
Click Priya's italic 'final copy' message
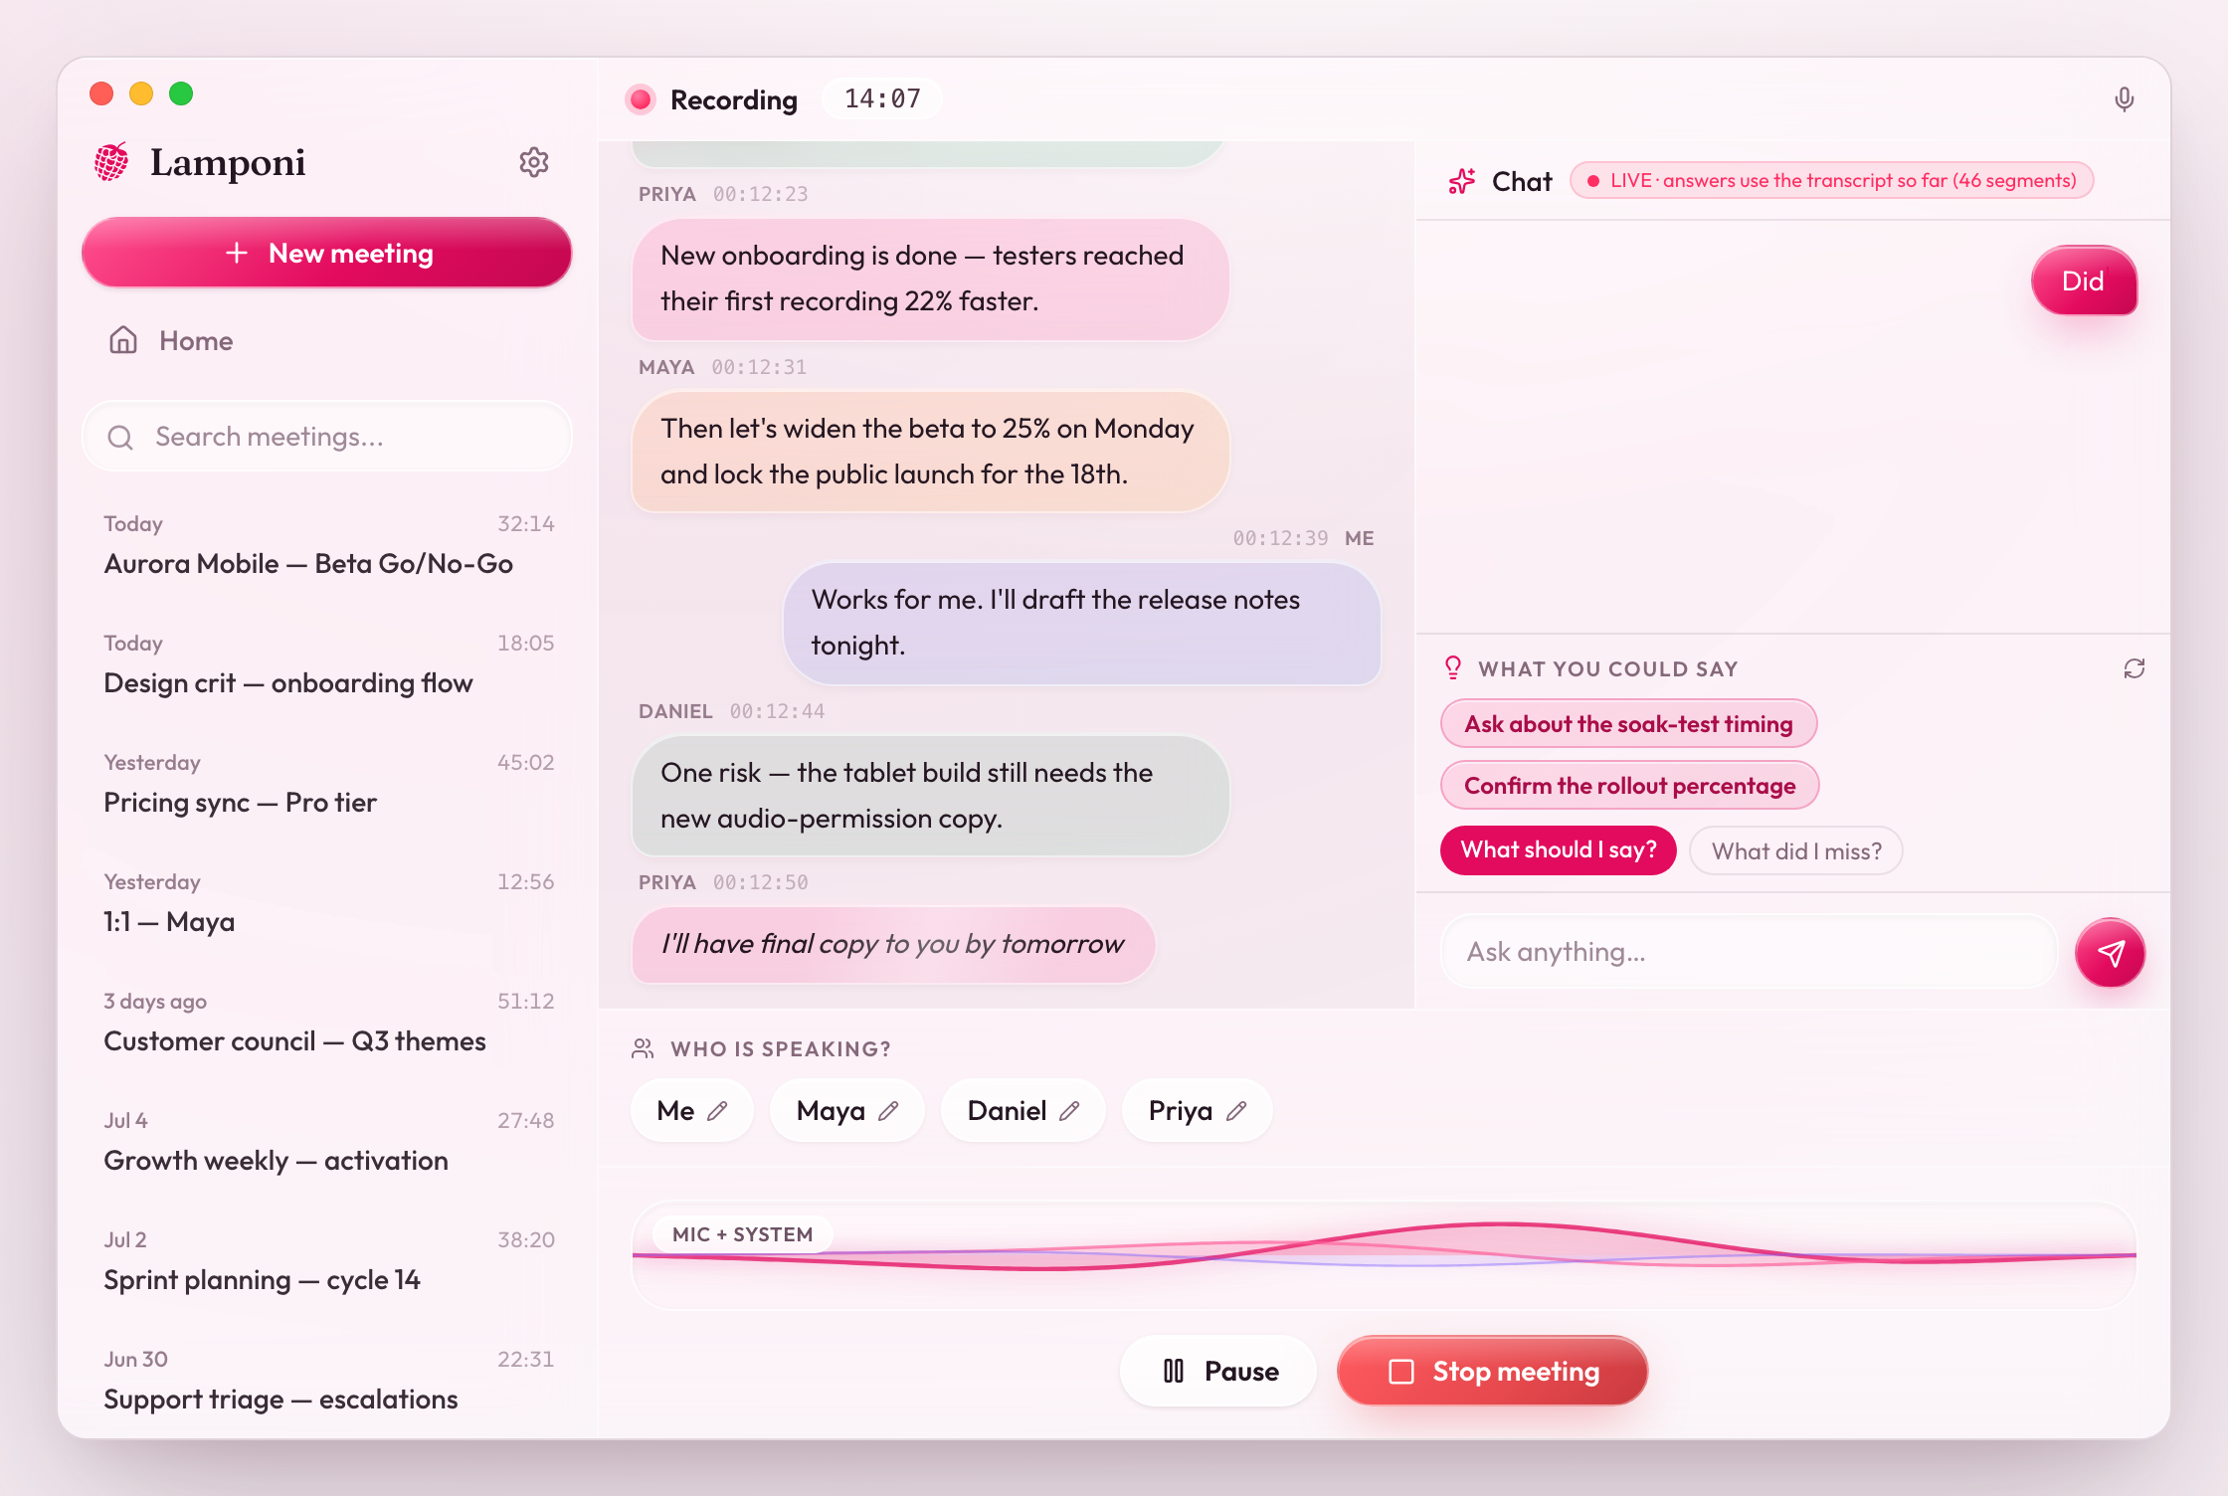pos(892,944)
